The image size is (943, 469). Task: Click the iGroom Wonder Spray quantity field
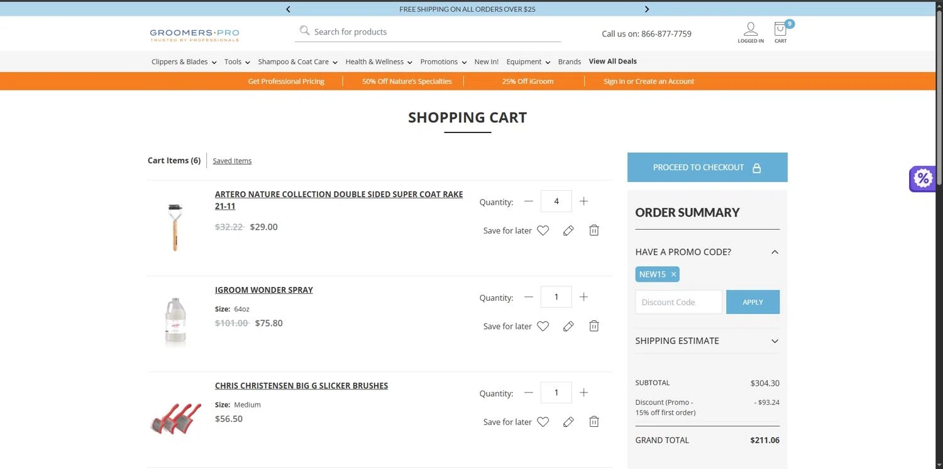(556, 297)
